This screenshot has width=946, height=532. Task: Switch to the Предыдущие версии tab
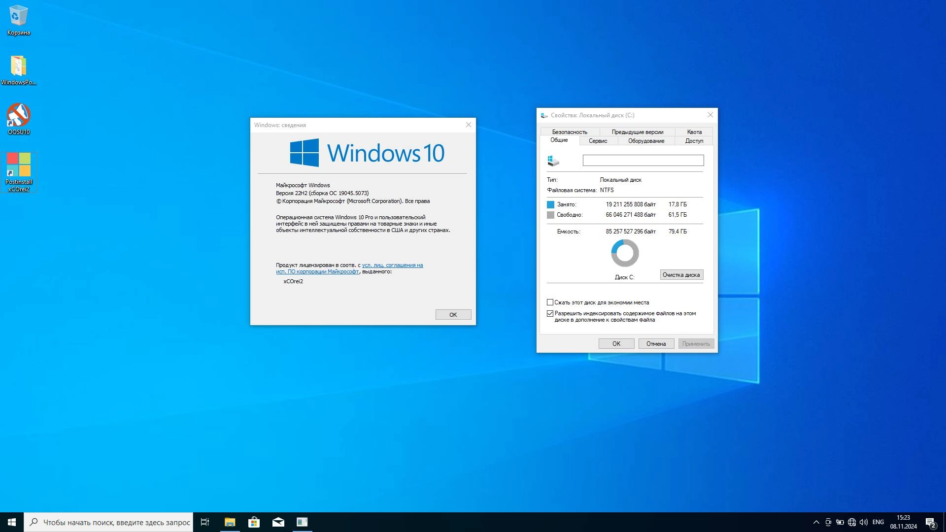click(x=637, y=132)
